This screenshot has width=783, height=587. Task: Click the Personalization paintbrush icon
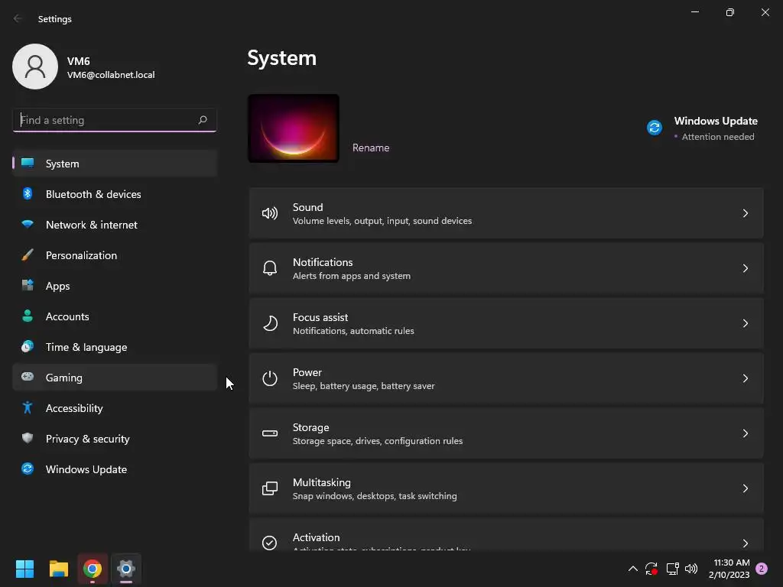click(x=28, y=255)
